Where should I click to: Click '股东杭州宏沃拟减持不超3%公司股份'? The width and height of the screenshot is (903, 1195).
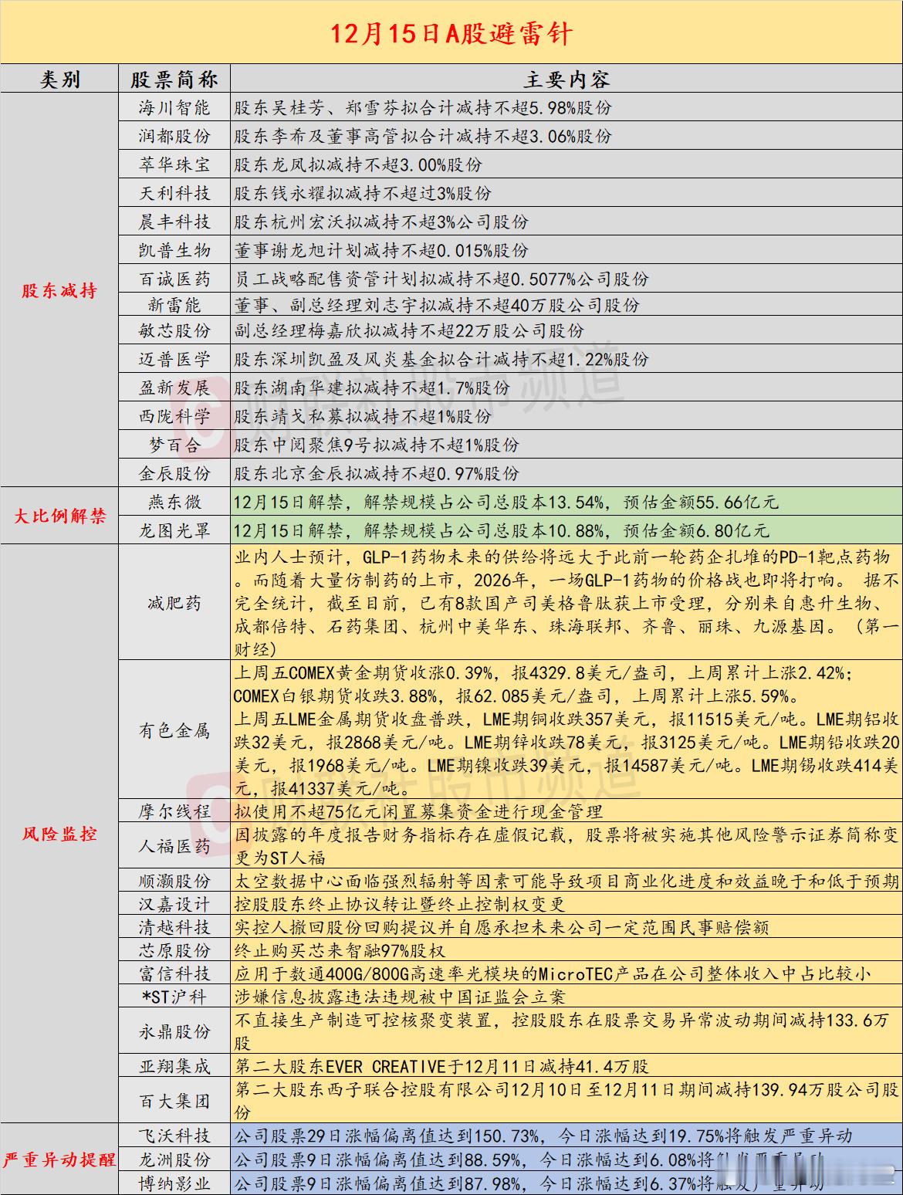coord(381,222)
